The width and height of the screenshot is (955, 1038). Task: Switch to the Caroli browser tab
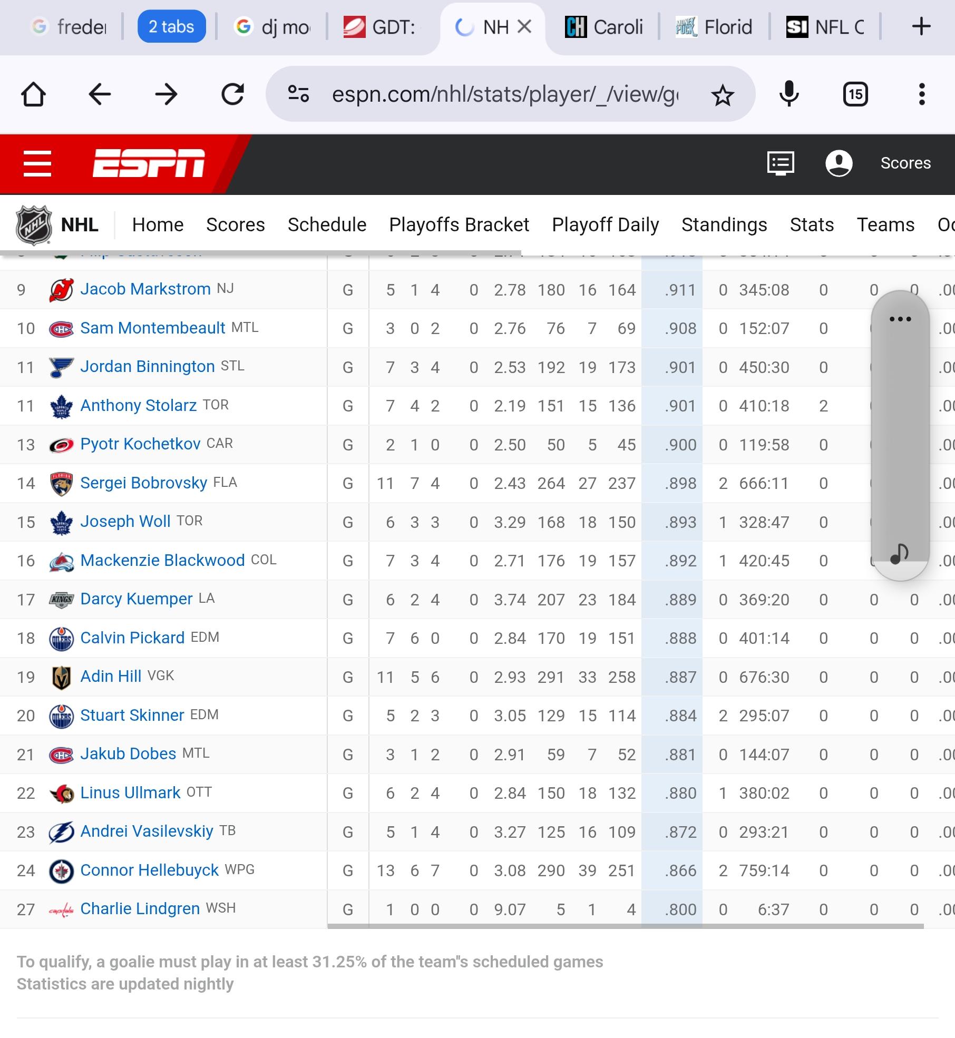603,26
